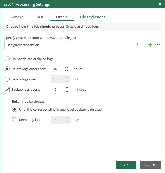165x173 pixels.
Task: Increase the delete logs hours value
Action: (x=67, y=67)
